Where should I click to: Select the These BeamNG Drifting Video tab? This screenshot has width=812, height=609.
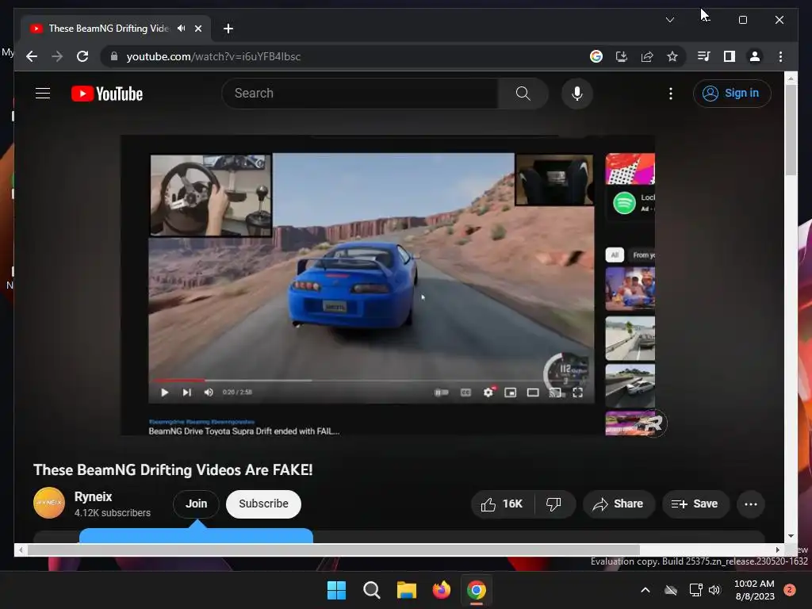pyautogui.click(x=116, y=29)
